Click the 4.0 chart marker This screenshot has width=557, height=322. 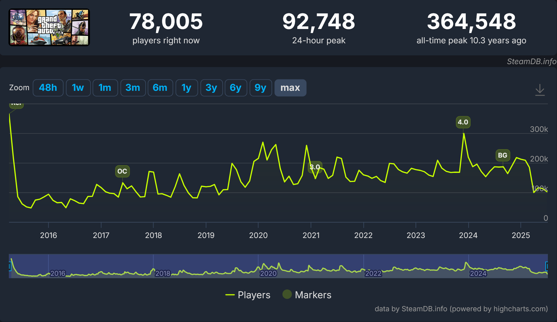coord(463,122)
